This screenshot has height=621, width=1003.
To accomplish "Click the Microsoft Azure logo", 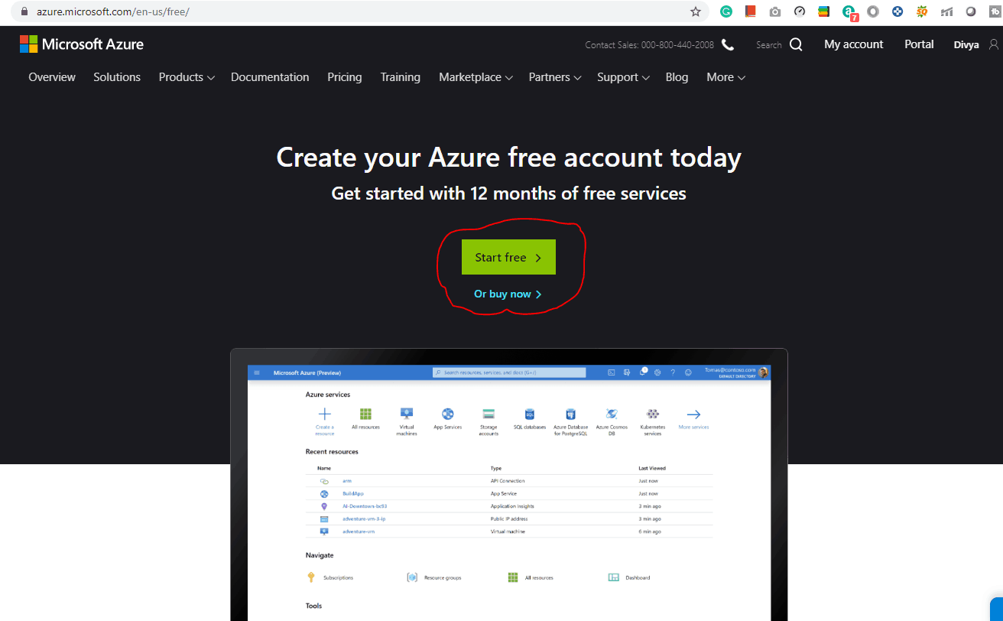I will [81, 44].
